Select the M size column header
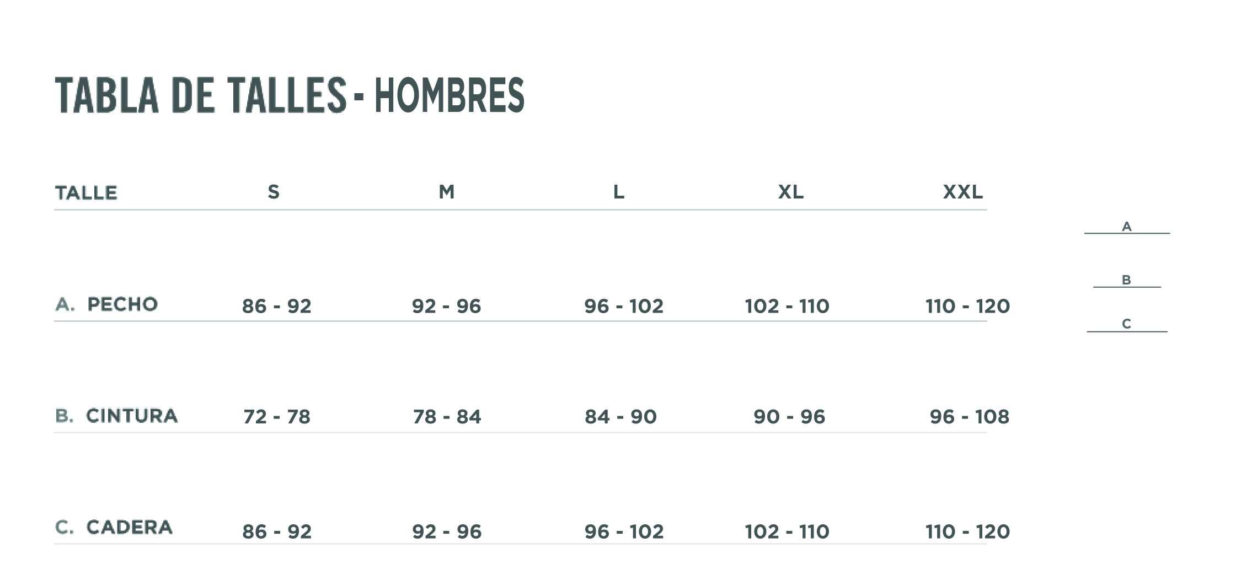Viewport: 1241px width, 564px height. 447,192
